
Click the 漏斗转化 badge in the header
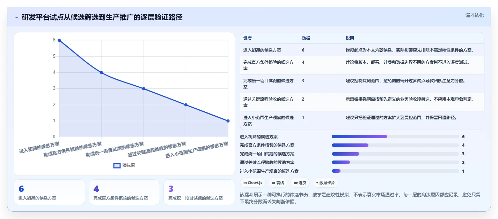click(475, 15)
